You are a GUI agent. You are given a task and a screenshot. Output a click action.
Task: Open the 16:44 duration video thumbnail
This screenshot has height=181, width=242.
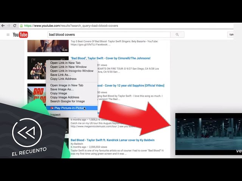pyautogui.click(x=48, y=46)
